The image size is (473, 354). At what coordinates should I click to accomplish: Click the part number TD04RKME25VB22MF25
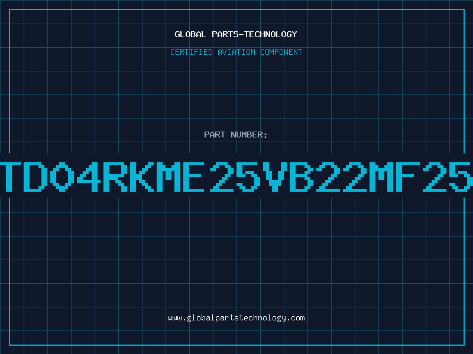coord(237,177)
